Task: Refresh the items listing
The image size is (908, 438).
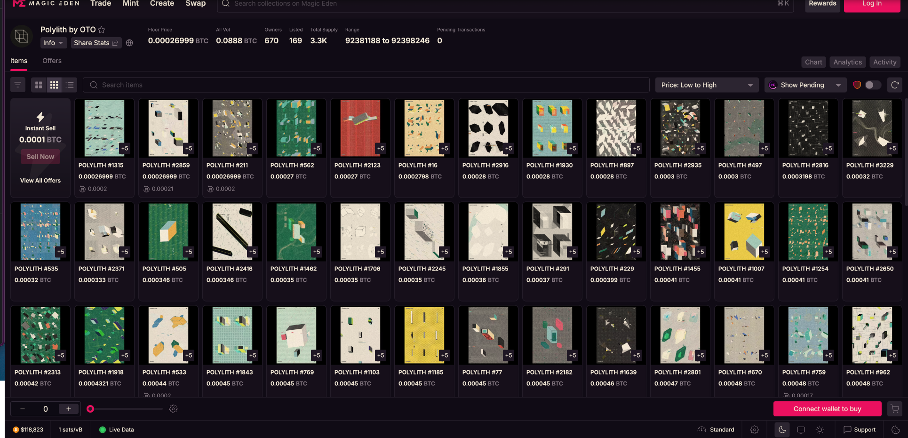Action: point(895,85)
